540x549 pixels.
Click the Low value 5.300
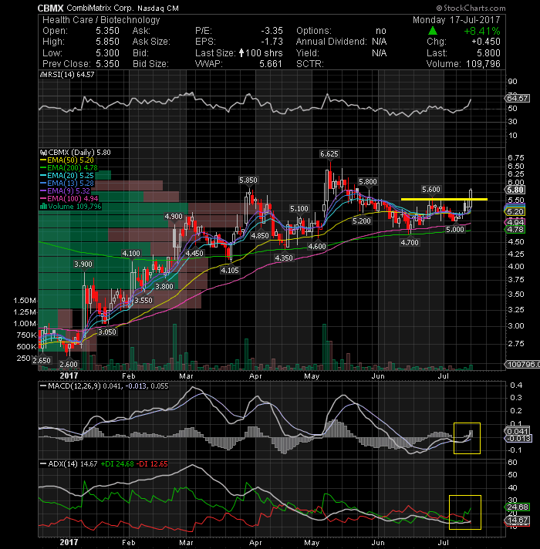pos(107,53)
